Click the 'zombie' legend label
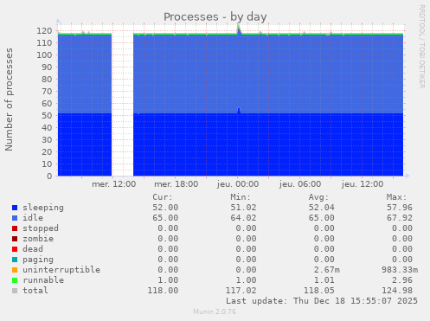This screenshot has height=321, width=430. pyautogui.click(x=38, y=239)
